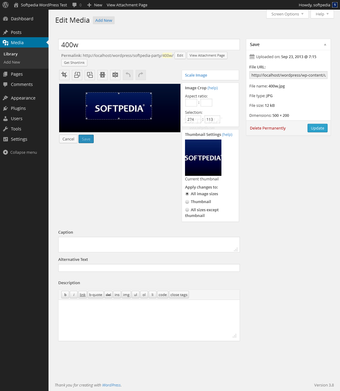This screenshot has height=391, width=340.
Task: Click selection height field 113
Action: click(212, 119)
